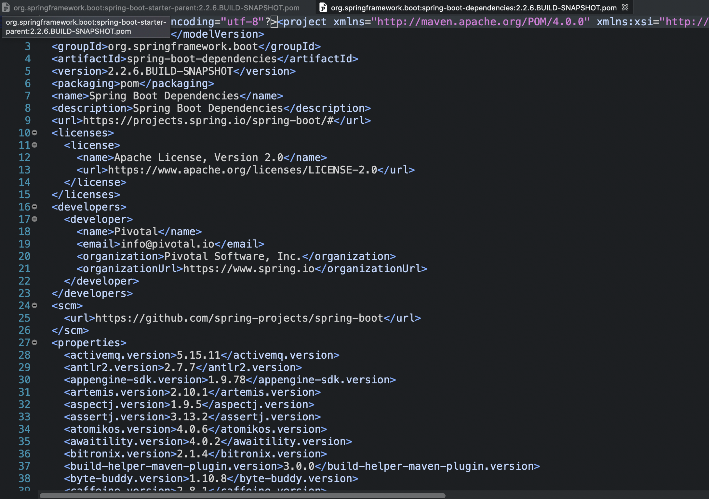The image size is (709, 499).
Task: Click the GitHub spring-boot URL on line 25
Action: coord(239,318)
